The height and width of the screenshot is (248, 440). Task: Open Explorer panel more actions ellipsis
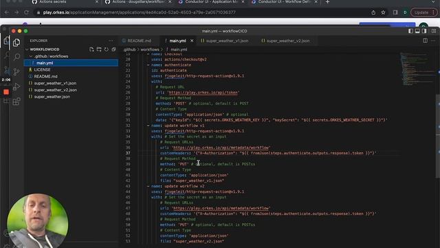pos(111,41)
